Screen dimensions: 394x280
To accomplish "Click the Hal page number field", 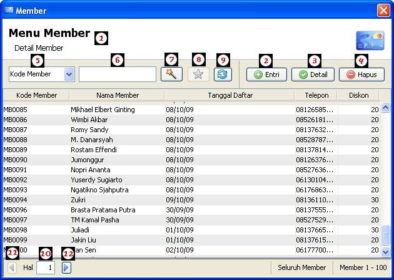I will pos(46,267).
